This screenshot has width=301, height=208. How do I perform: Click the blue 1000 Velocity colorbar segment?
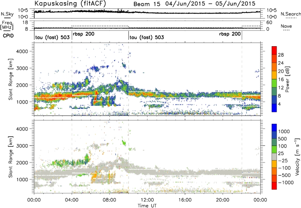pos(274,128)
